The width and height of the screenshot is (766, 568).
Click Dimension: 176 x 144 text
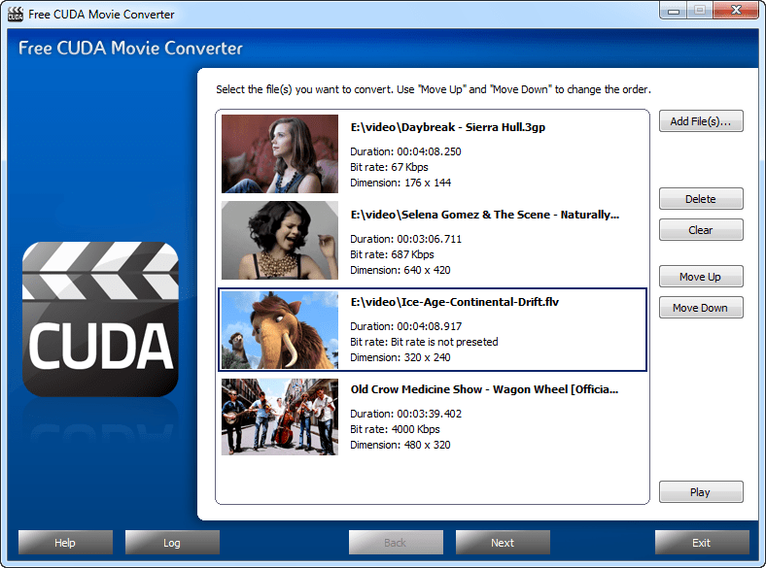pyautogui.click(x=400, y=183)
